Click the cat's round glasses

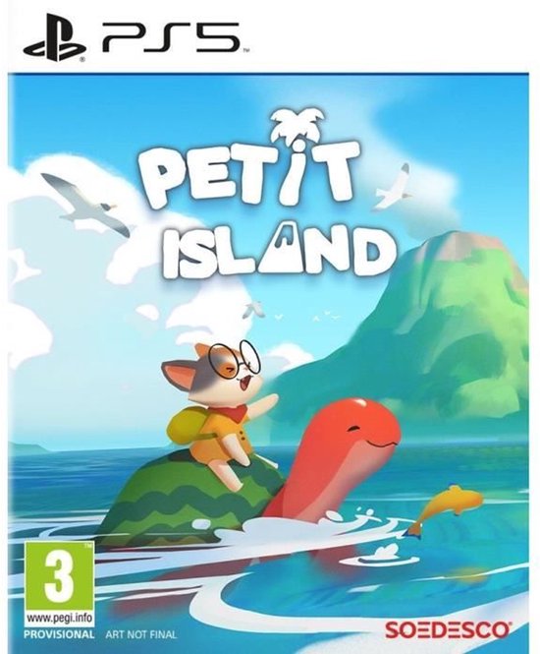234,361
